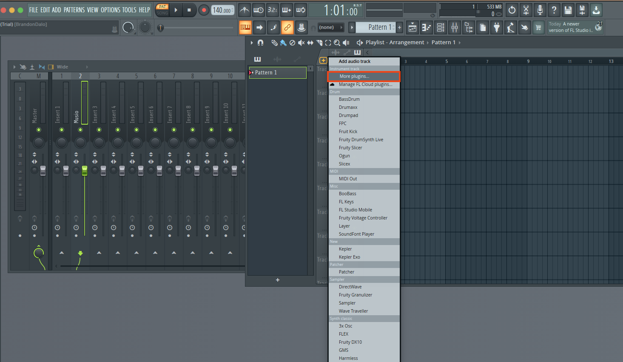Click the arrow left of Pattern selector

352,27
